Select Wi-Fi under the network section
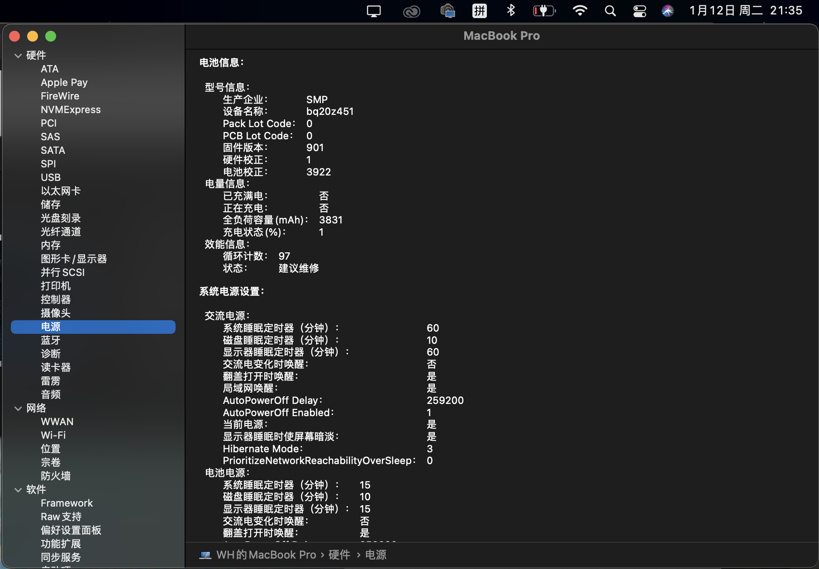Image resolution: width=819 pixels, height=569 pixels. point(53,435)
